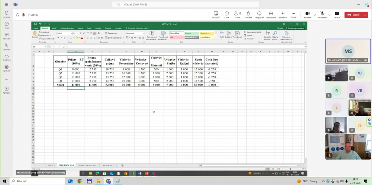This screenshot has width=372, height=185.
Task: Go to Hovory in the left sidebar
Action: (6, 47)
